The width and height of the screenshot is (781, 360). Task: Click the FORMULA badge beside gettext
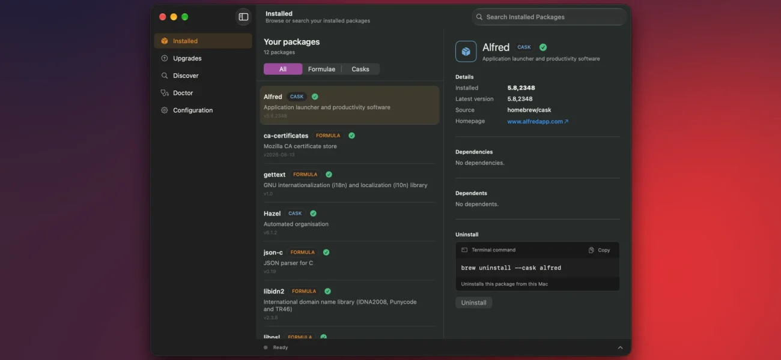(x=305, y=175)
